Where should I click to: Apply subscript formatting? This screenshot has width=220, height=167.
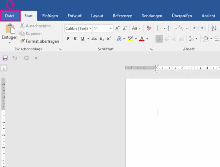101,39
